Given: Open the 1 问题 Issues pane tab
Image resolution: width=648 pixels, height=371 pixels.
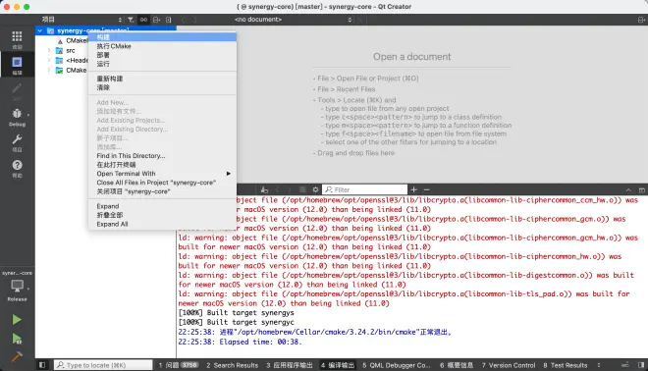Looking at the screenshot, I should pyautogui.click(x=179, y=365).
